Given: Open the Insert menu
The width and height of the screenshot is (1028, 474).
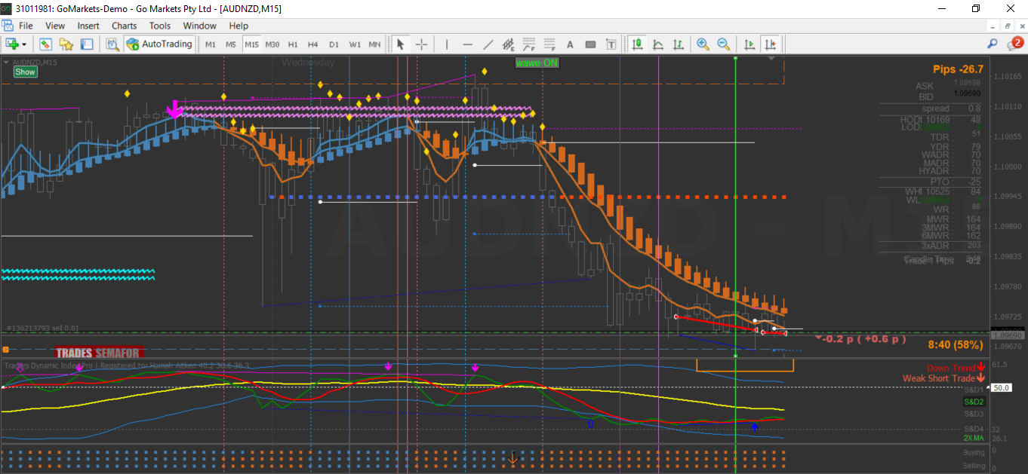Looking at the screenshot, I should click(88, 26).
